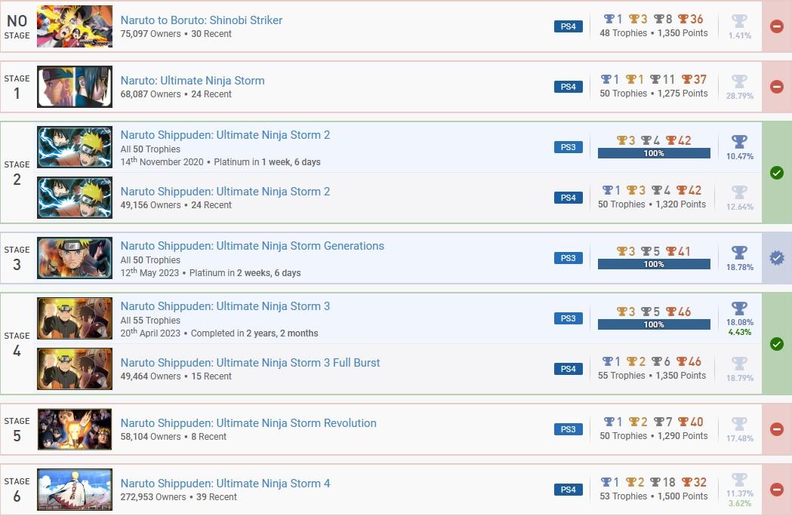This screenshot has height=516, width=792.
Task: Click green checkmark icon on Stage 4
Action: (x=776, y=344)
